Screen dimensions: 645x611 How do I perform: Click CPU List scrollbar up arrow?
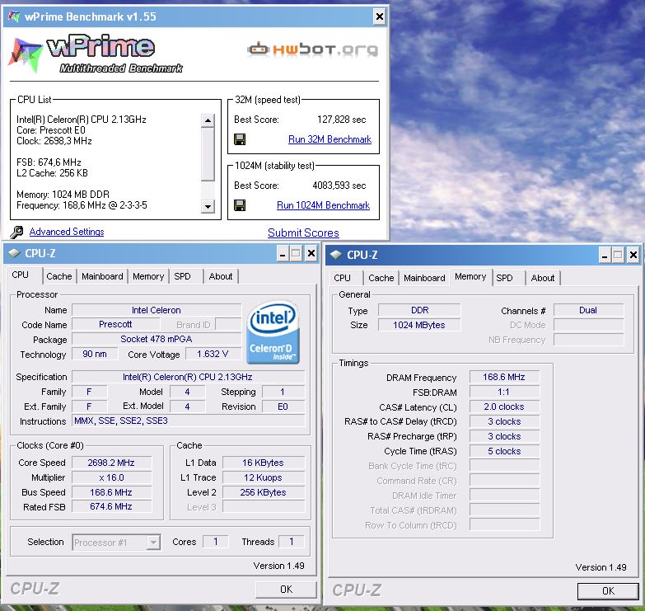208,120
